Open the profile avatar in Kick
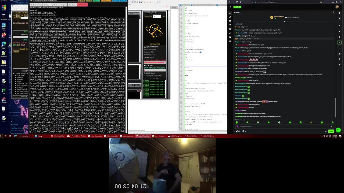 pyautogui.click(x=337, y=7)
